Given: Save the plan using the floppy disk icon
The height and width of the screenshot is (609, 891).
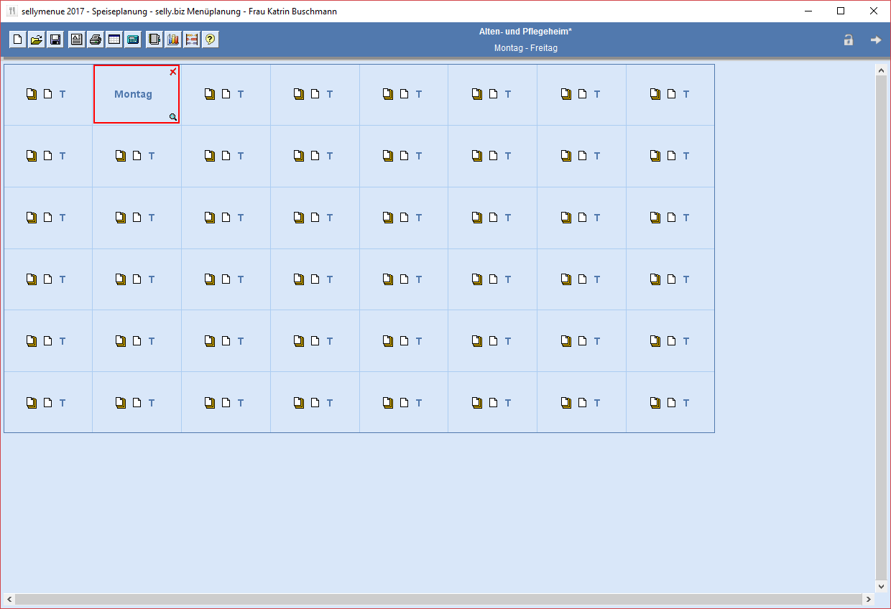Looking at the screenshot, I should click(55, 40).
